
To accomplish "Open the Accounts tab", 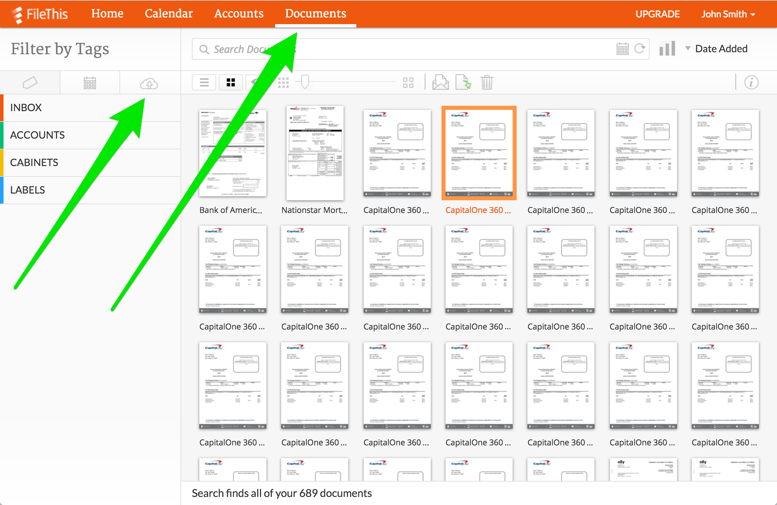I will click(x=239, y=14).
